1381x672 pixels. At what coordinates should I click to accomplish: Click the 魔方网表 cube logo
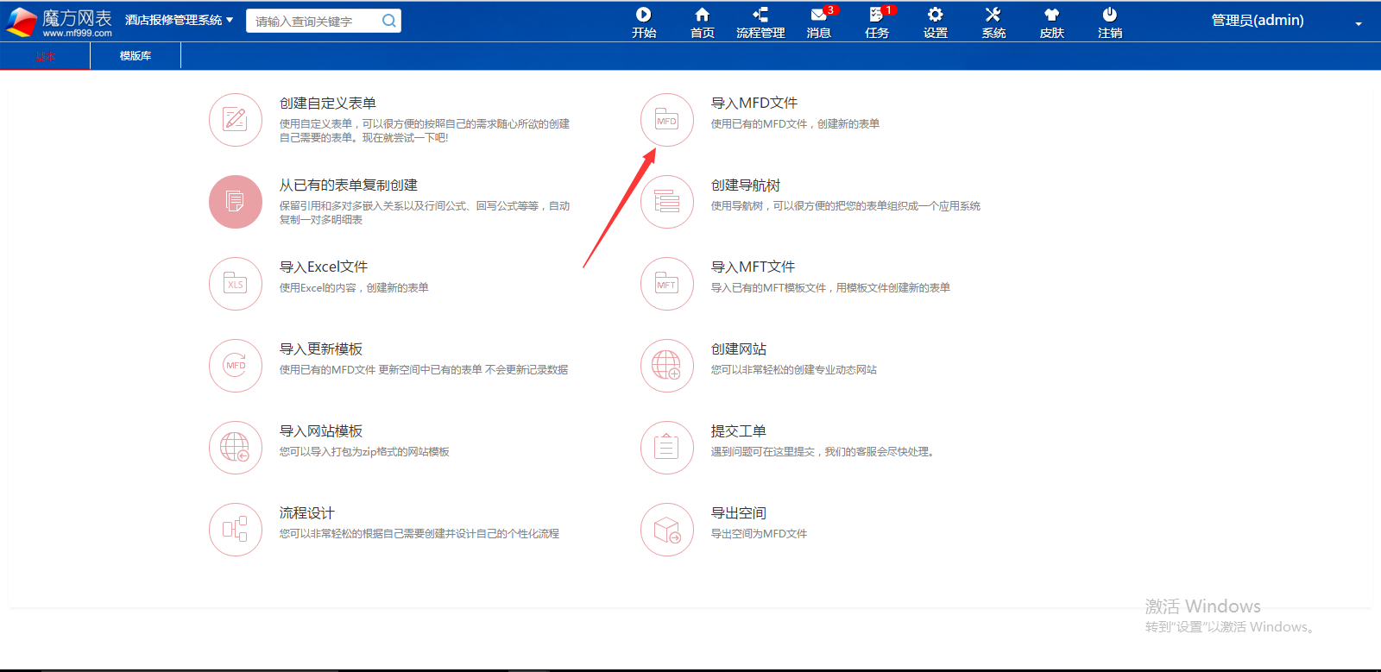tap(22, 22)
